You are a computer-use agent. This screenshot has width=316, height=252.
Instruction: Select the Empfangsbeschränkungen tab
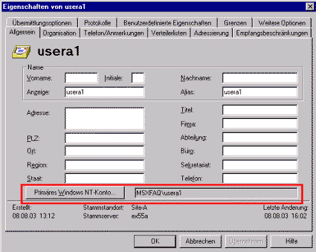272,33
